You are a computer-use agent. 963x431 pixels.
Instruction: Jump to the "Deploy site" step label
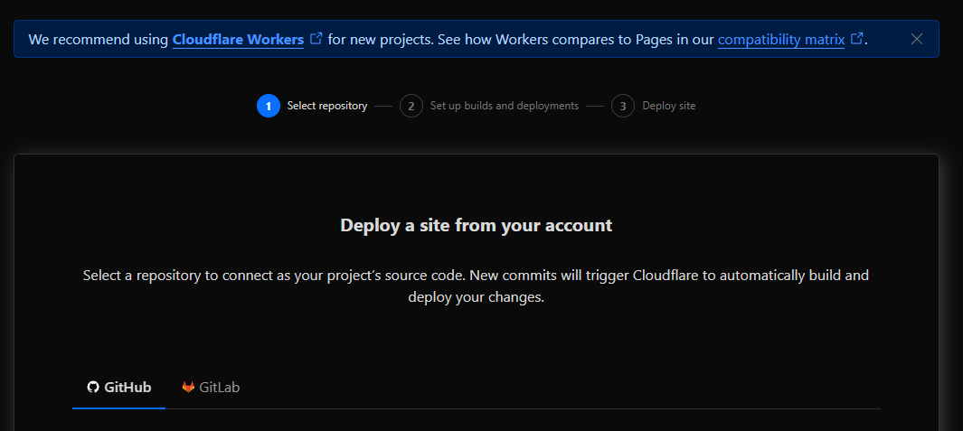point(668,106)
